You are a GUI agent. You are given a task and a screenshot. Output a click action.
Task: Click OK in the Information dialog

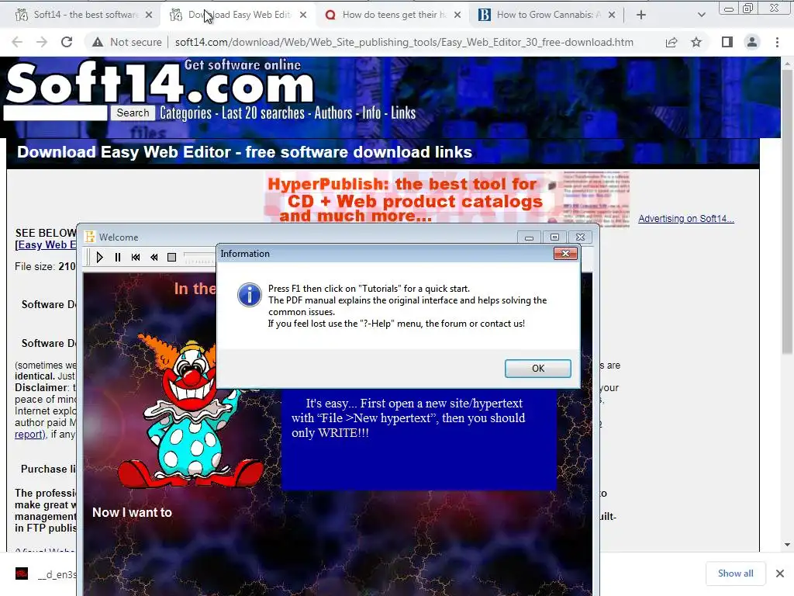coord(538,369)
